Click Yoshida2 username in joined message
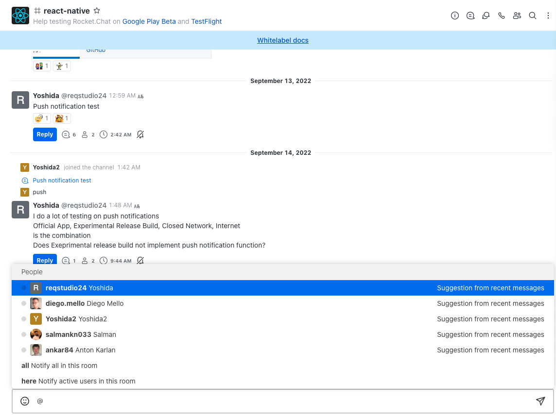Screen dimensions: 556x415 tap(46, 167)
